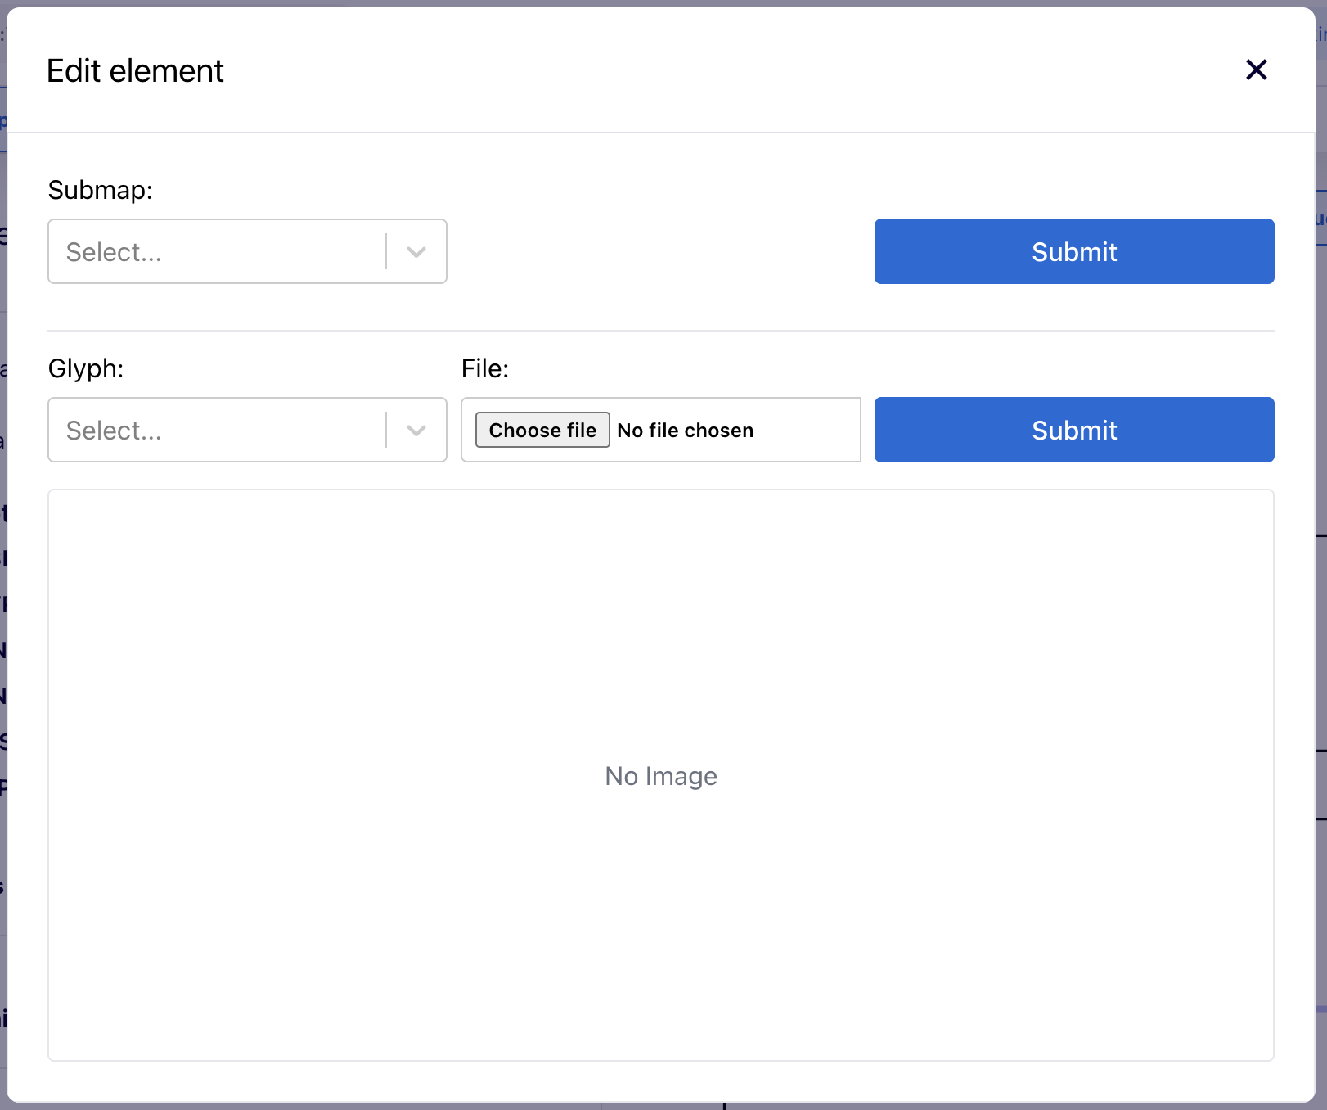Viewport: 1327px width, 1110px height.
Task: Click the 'Submap:' field label
Action: [x=101, y=190]
